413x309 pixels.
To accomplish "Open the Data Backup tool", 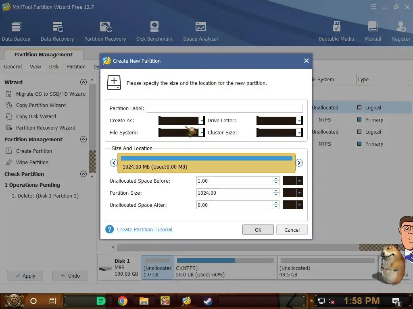I will coord(16,31).
